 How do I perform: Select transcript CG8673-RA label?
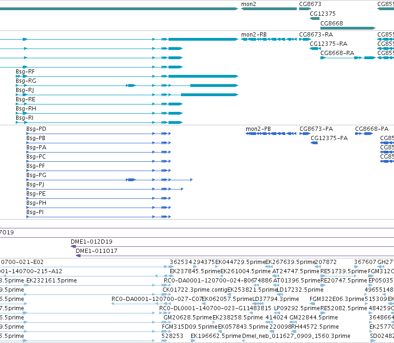[316, 35]
